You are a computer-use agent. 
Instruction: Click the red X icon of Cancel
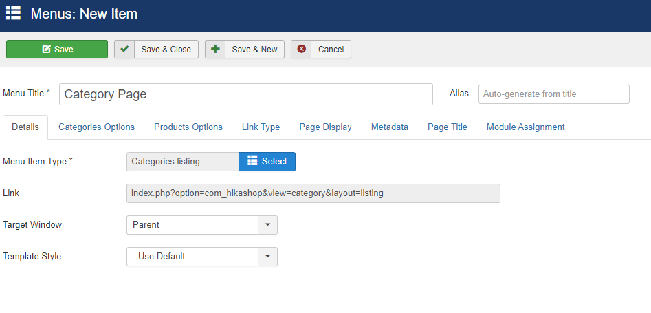[x=301, y=49]
